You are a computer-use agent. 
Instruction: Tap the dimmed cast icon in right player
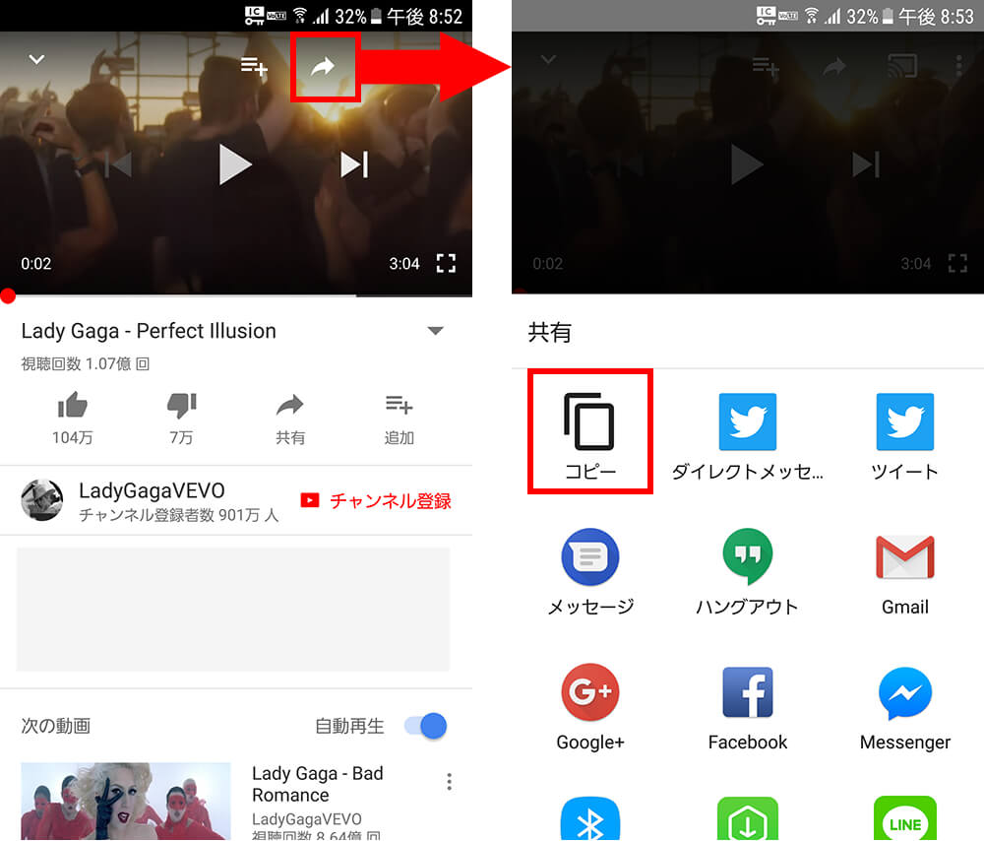pyautogui.click(x=902, y=66)
